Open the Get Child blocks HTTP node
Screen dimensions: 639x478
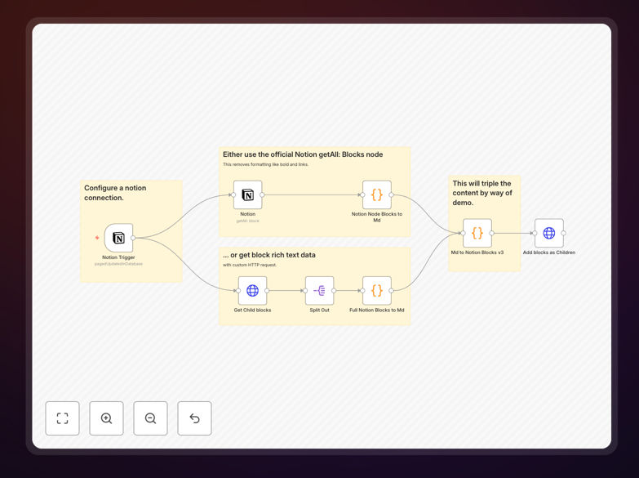(253, 291)
